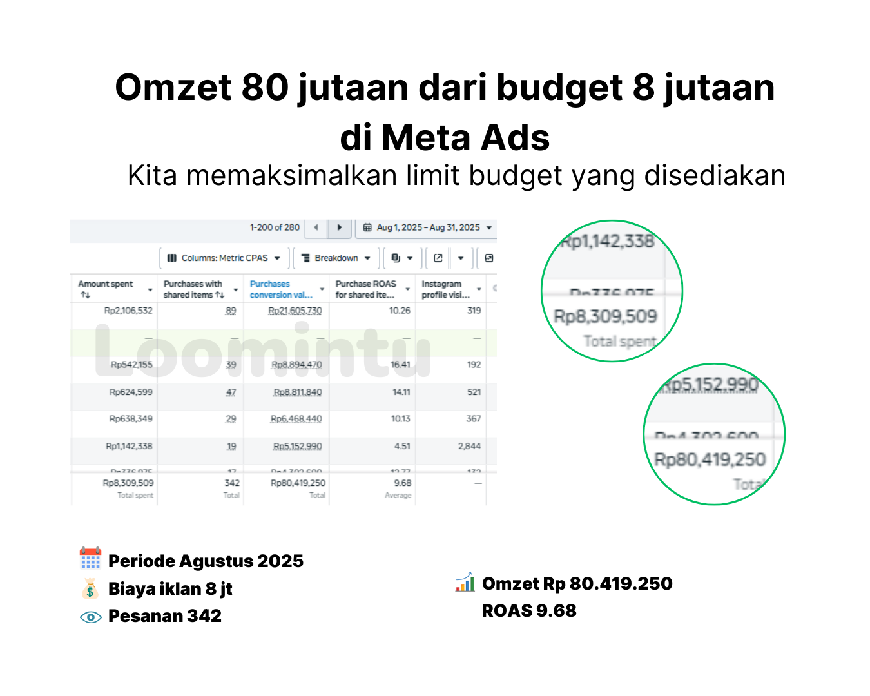Select Instagram profile visits column header
Viewport: 870px width, 696px height.
[445, 289]
